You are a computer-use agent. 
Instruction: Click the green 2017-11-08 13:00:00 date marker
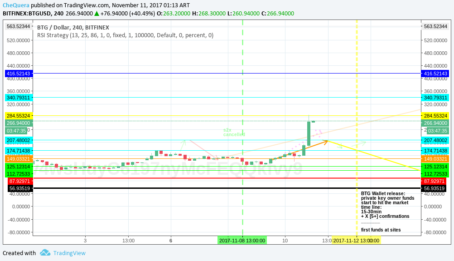(242, 241)
